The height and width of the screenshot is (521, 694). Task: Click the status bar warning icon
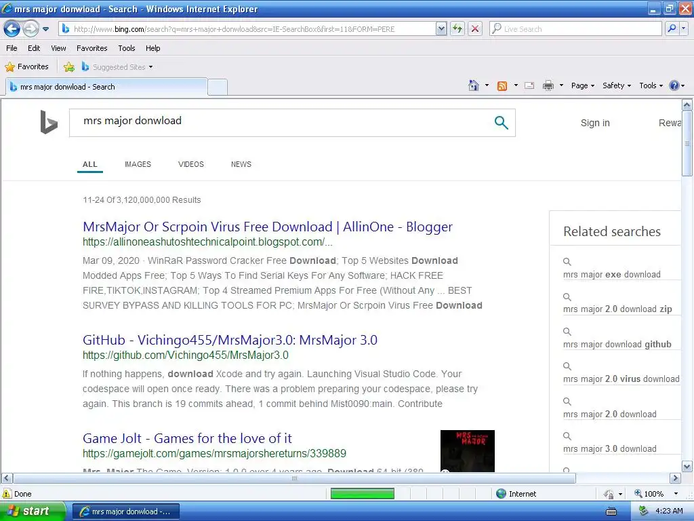coord(7,494)
